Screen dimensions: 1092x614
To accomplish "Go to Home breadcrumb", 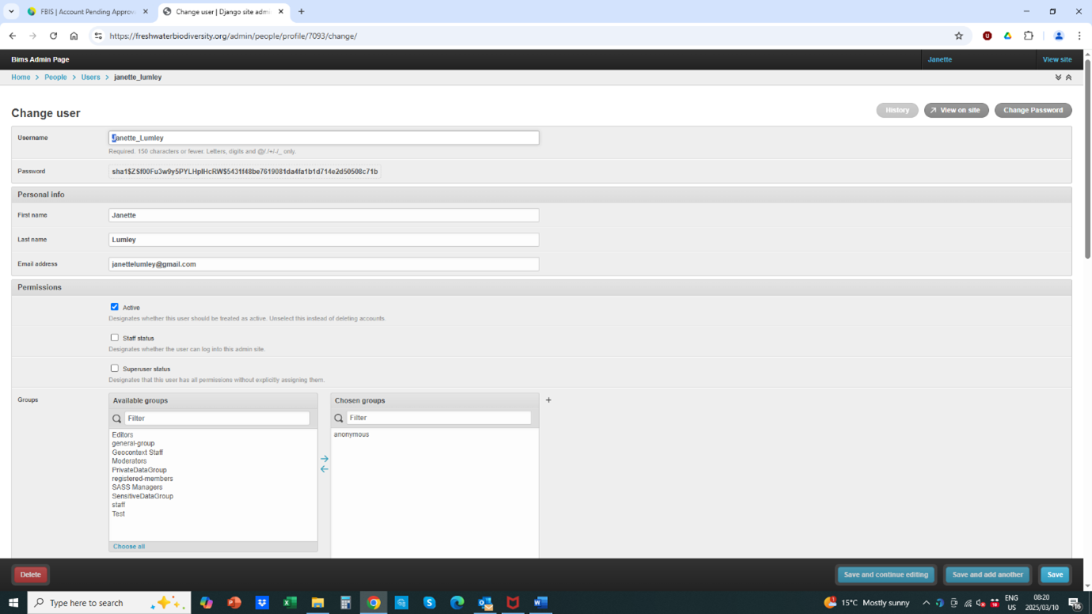I will coord(21,78).
